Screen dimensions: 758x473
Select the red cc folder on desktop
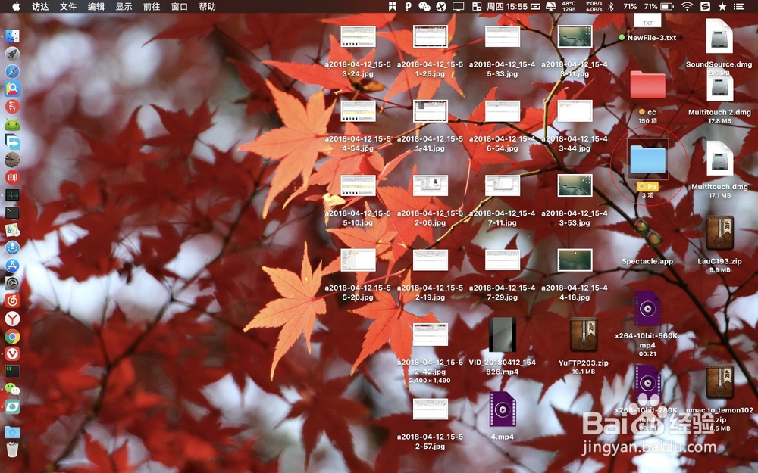[647, 85]
